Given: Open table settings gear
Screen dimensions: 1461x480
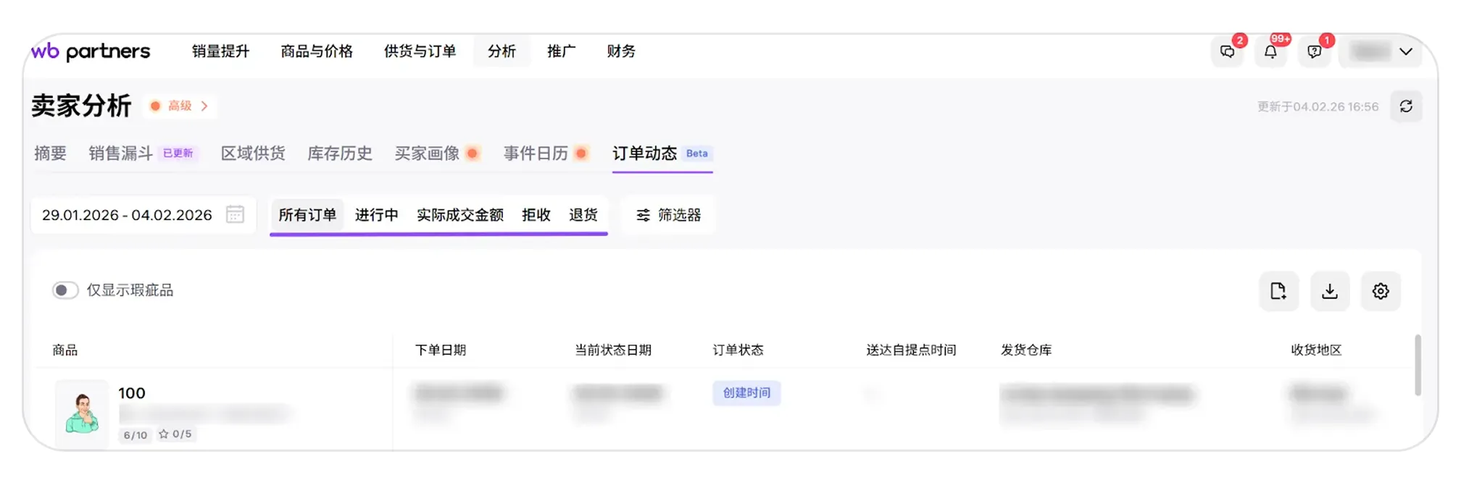Looking at the screenshot, I should click(1381, 291).
